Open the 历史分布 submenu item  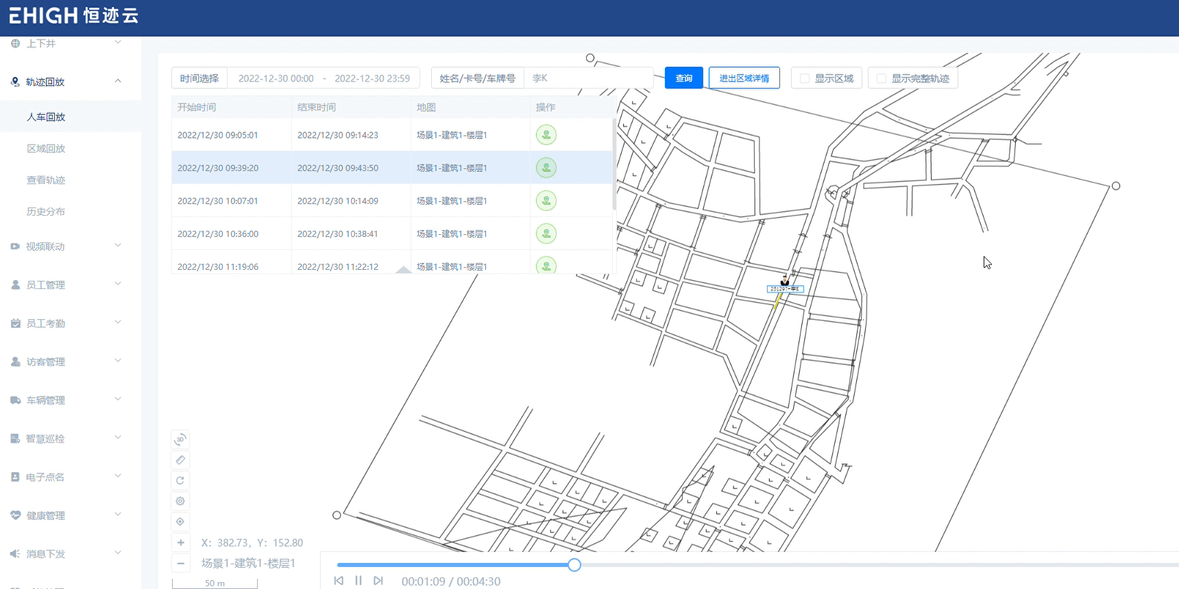coord(46,212)
